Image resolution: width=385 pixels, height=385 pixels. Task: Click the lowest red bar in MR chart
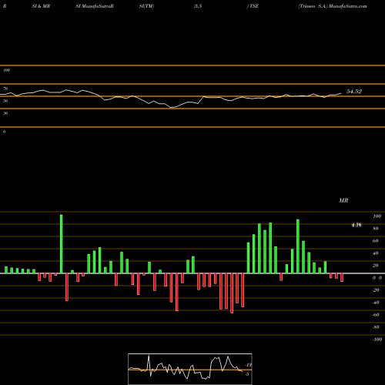pos(232,293)
